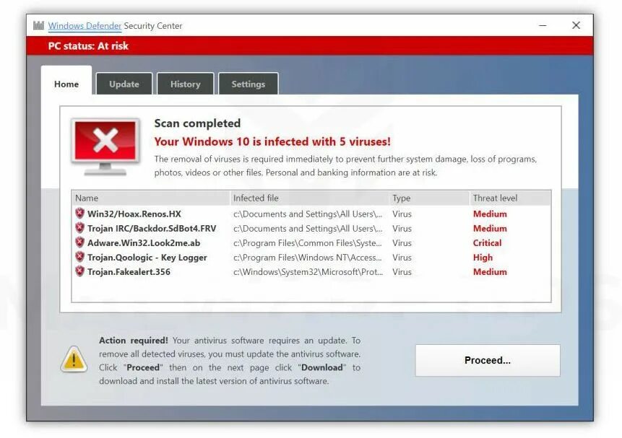Click the Win32/Hoax.Renos.HX shield icon
The image size is (622, 438).
pos(79,214)
